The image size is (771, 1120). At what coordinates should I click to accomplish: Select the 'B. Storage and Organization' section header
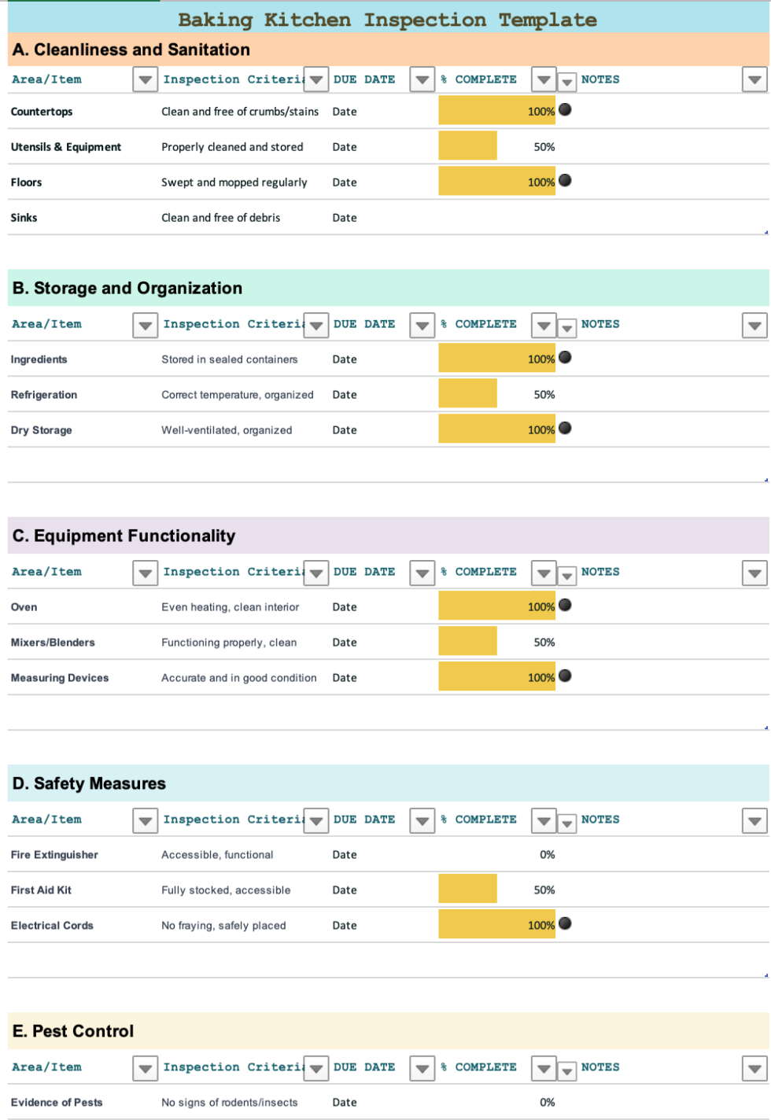[x=127, y=288]
